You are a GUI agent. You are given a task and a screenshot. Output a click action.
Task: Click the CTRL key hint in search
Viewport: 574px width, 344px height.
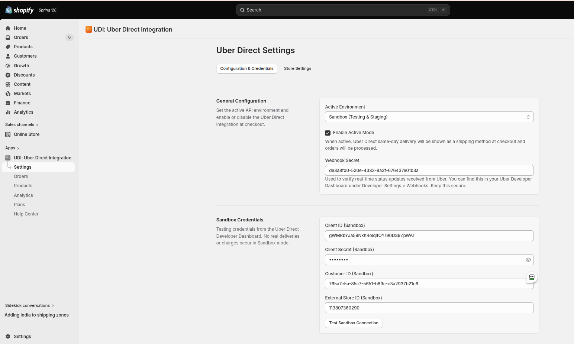pos(433,10)
